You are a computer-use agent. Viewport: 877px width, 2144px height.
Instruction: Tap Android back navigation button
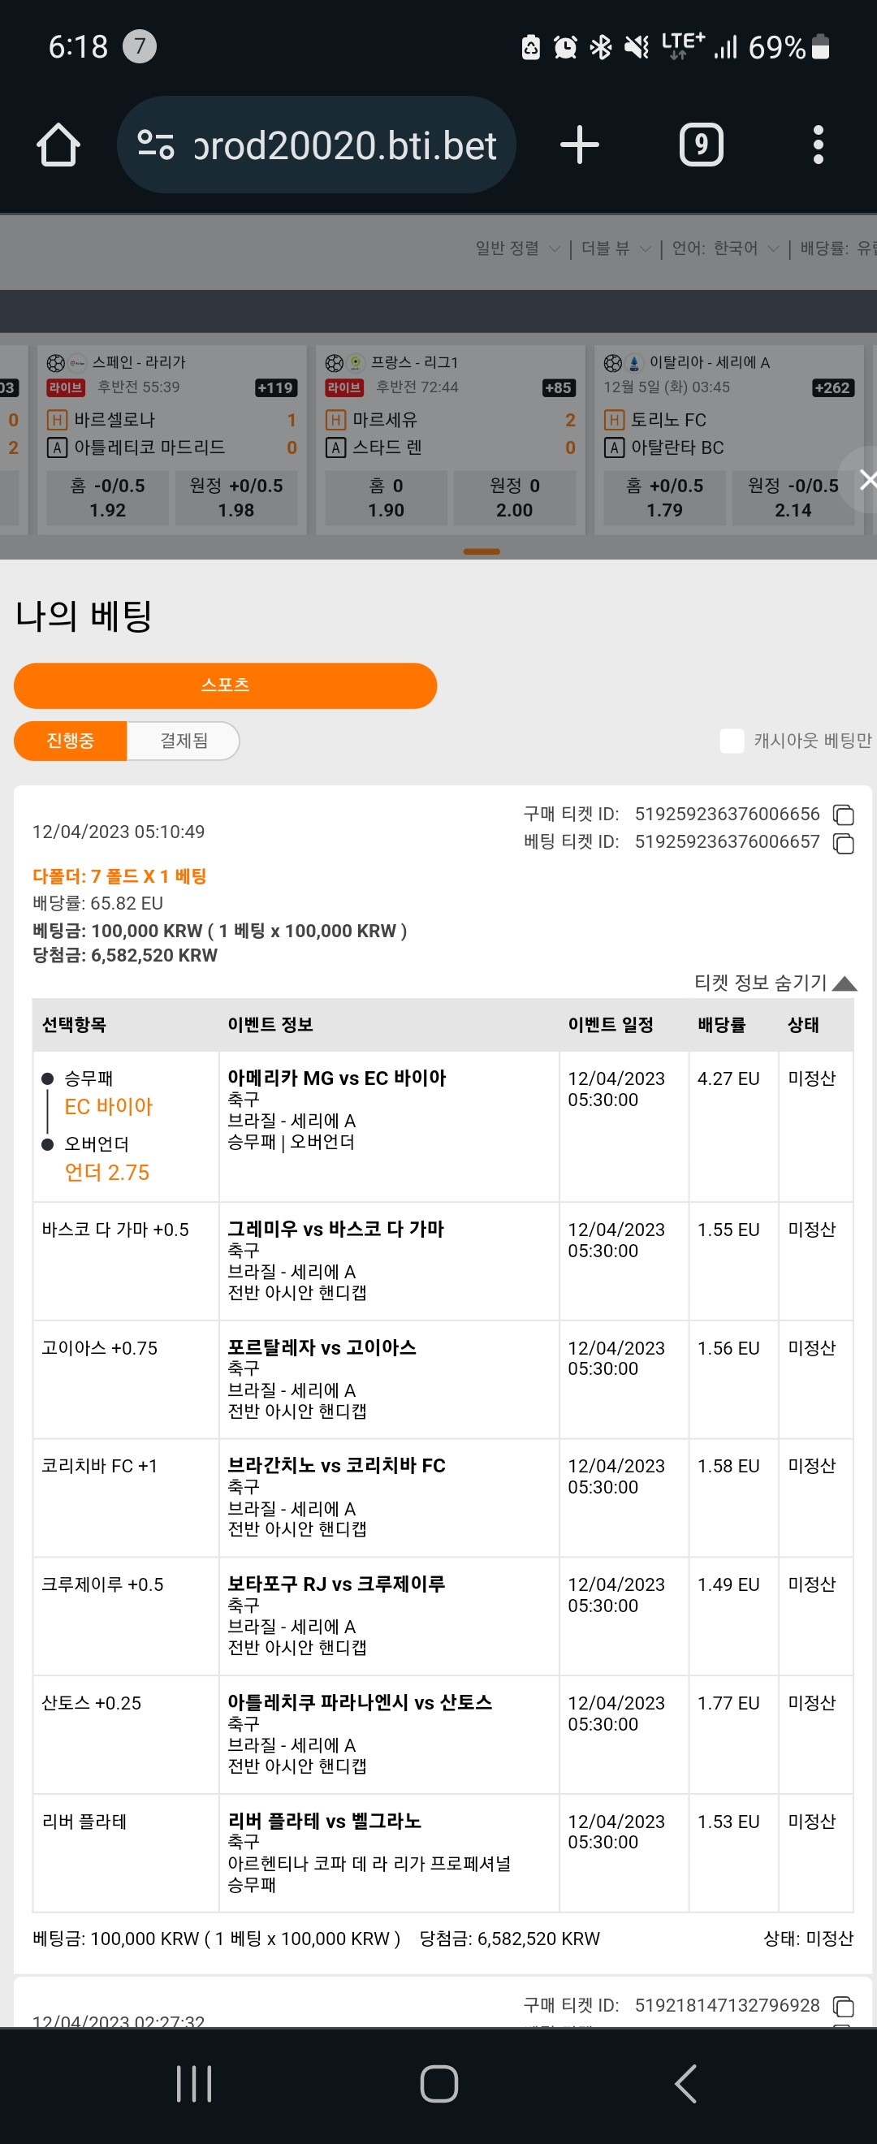[685, 2084]
